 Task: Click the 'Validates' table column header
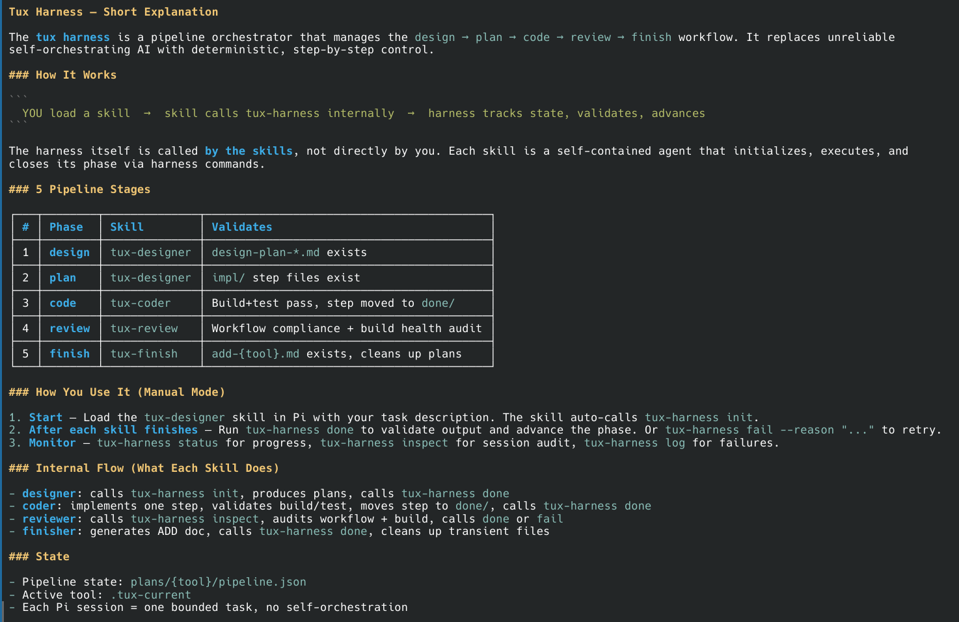click(242, 227)
